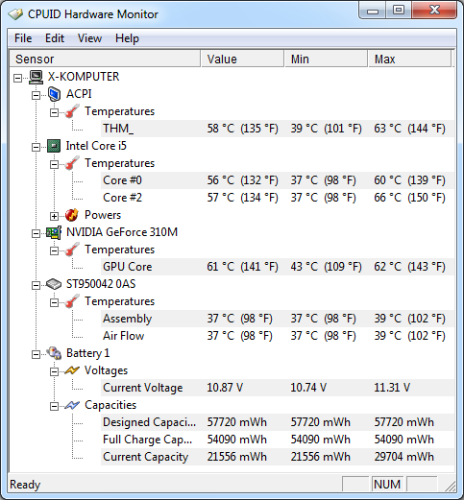This screenshot has height=500, width=464.
Task: Collapse the Battery 1 branch
Action: pyautogui.click(x=36, y=354)
